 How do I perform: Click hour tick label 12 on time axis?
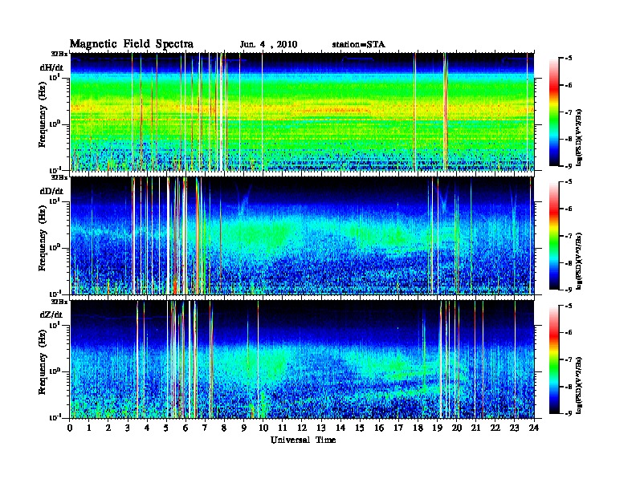302,428
